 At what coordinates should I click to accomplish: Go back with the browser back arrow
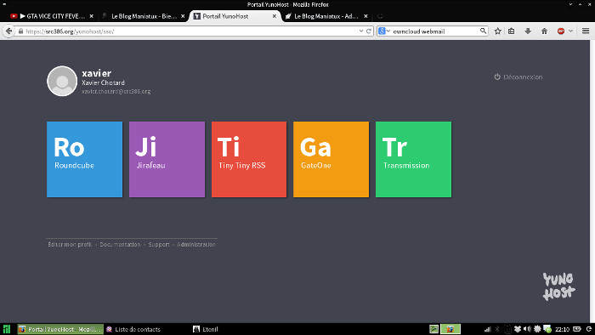8,31
